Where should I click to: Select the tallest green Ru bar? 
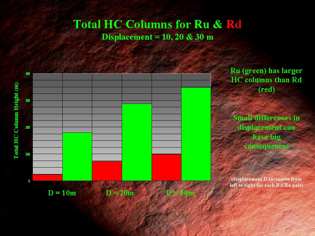196,134
